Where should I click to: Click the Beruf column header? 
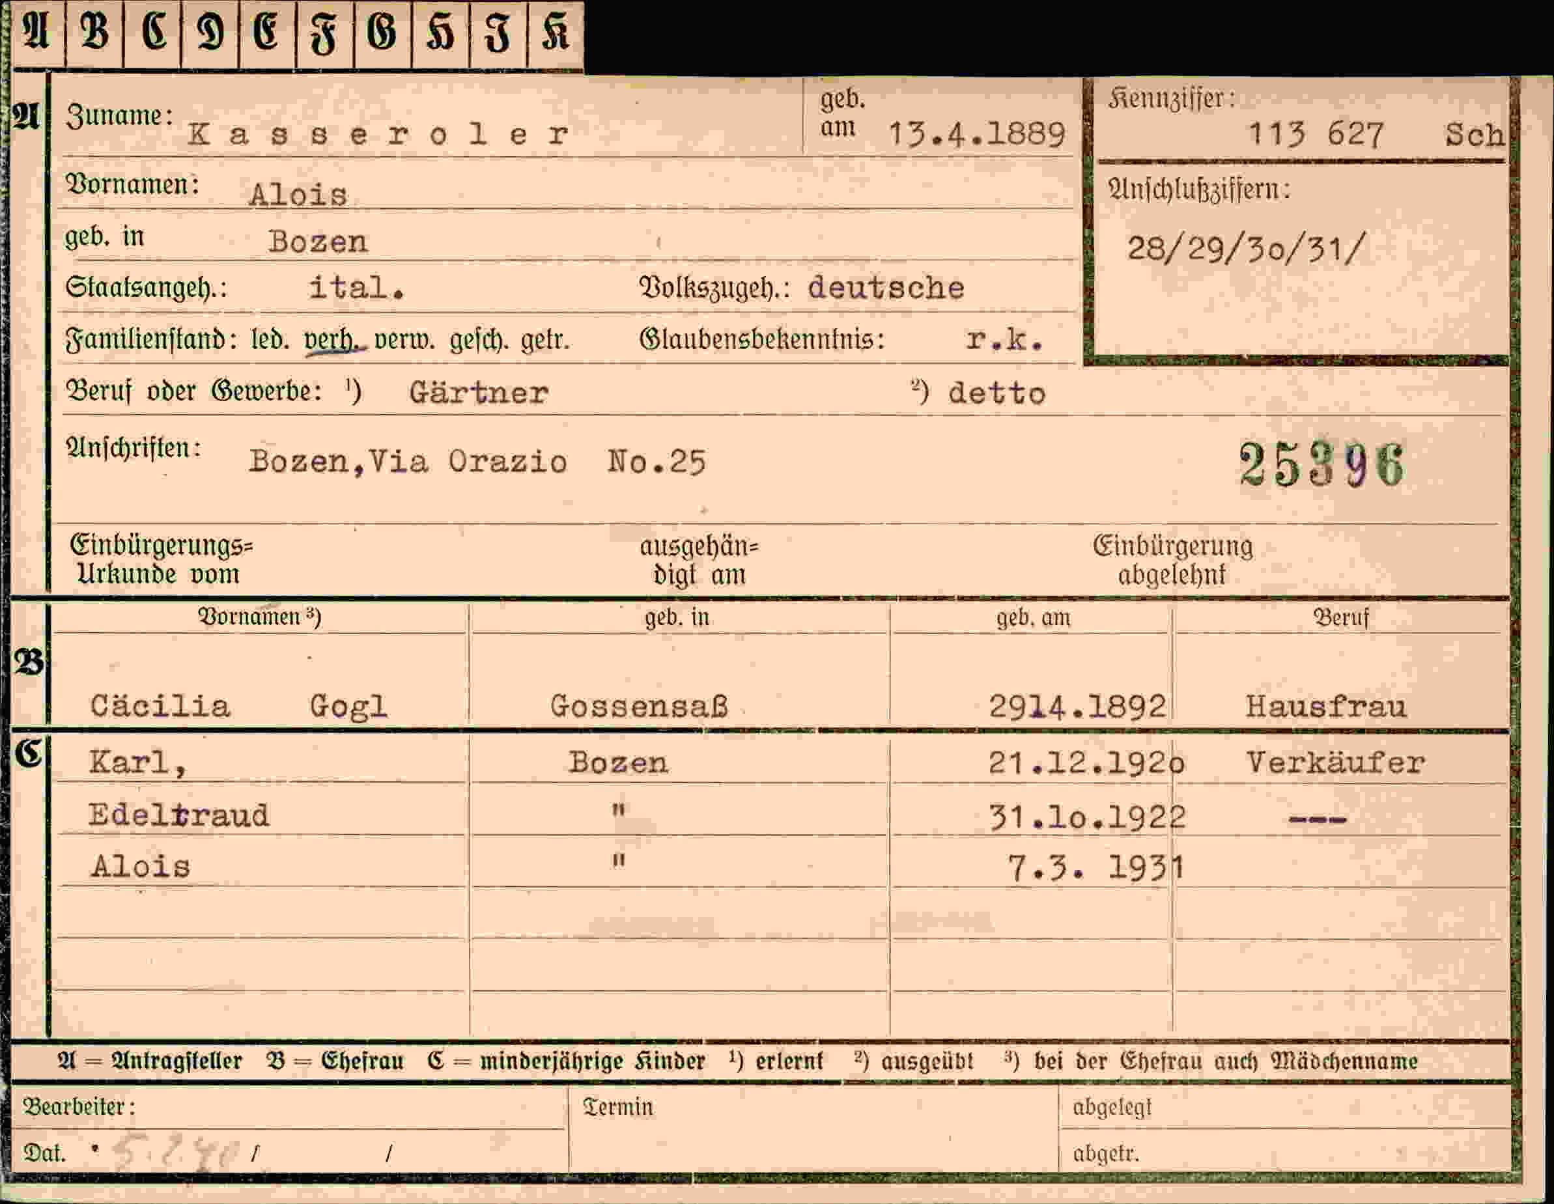1341,617
